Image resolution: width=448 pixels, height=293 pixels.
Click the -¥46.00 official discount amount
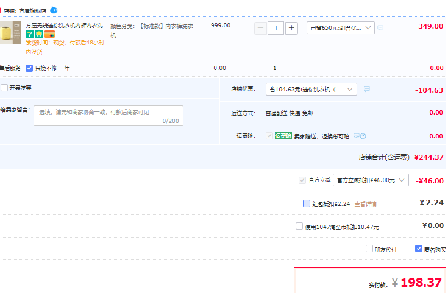(430, 181)
